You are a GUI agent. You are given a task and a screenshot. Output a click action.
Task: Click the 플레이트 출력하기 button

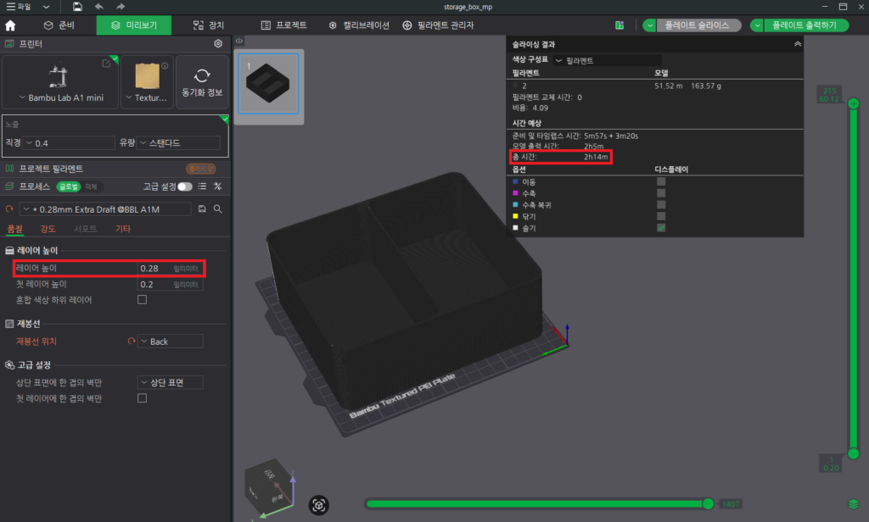pos(806,25)
